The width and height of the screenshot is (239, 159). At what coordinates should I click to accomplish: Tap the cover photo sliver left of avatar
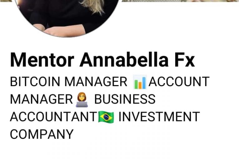pyautogui.click(x=6, y=1)
